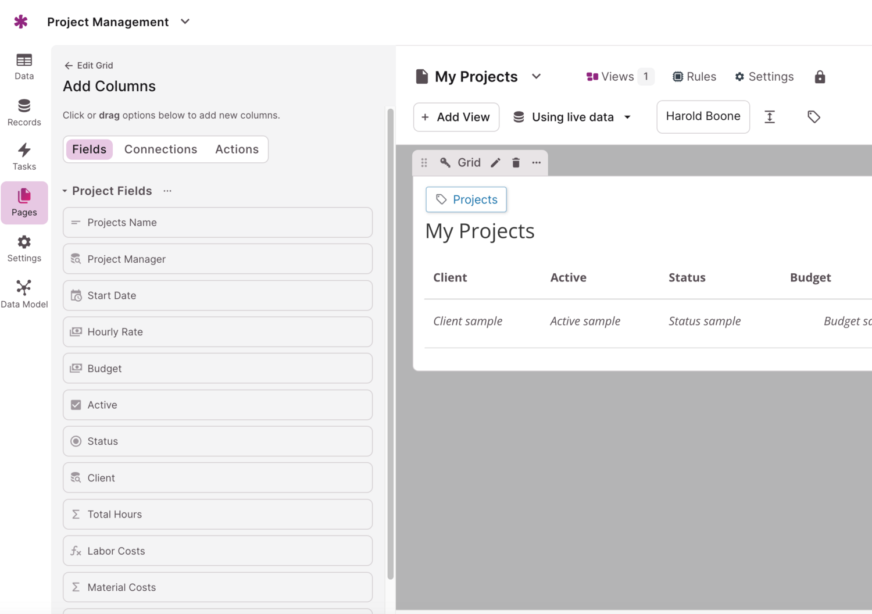This screenshot has width=872, height=614.
Task: Switch to the Connections tab
Action: [160, 149]
